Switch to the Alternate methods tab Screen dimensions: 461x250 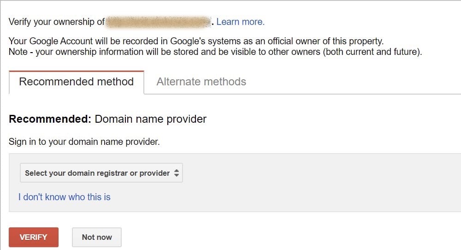pyautogui.click(x=201, y=82)
